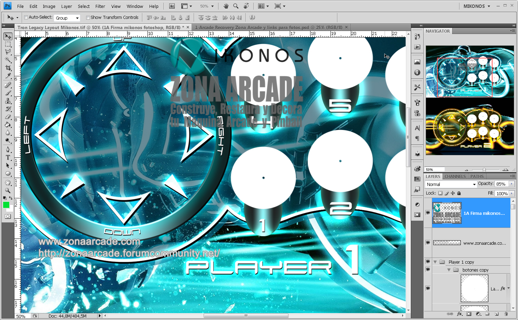Toggle Quick Mask mode

point(8,216)
